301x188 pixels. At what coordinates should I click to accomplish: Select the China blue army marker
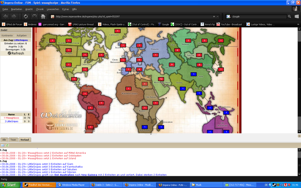(193, 74)
